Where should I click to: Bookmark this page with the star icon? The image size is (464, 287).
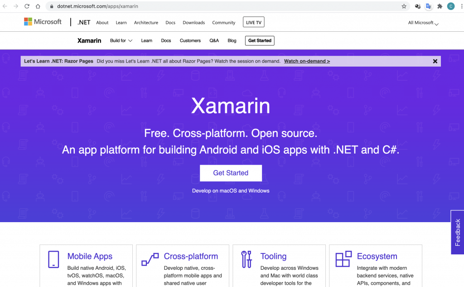(404, 6)
